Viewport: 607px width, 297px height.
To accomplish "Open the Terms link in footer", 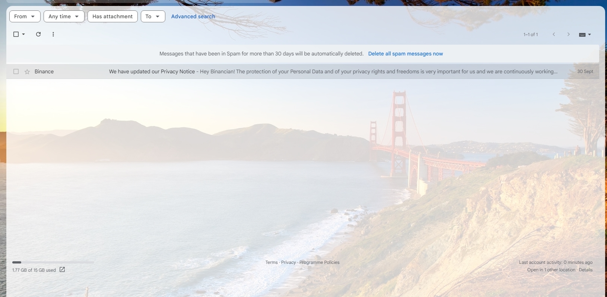I will [271, 262].
